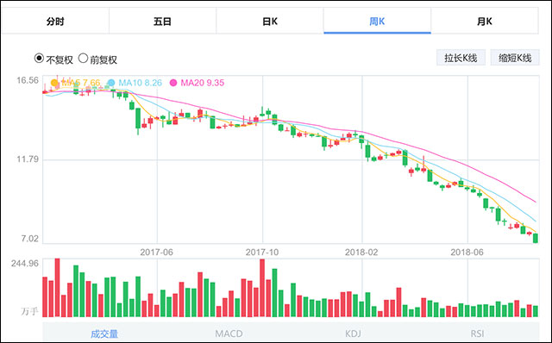Click the 2017-10 date axis label

pyautogui.click(x=262, y=253)
